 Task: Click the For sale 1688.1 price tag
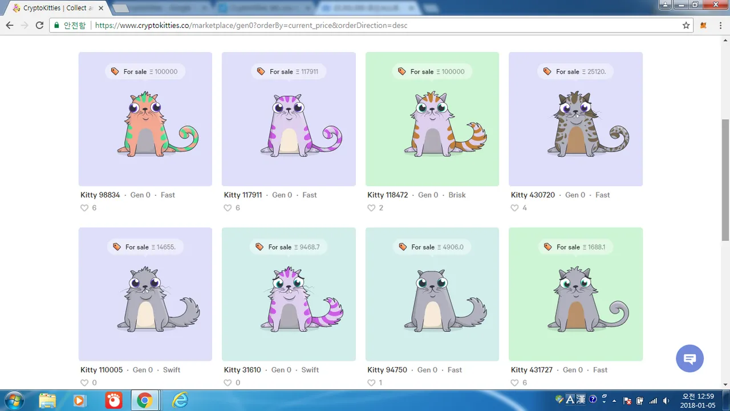tap(575, 247)
